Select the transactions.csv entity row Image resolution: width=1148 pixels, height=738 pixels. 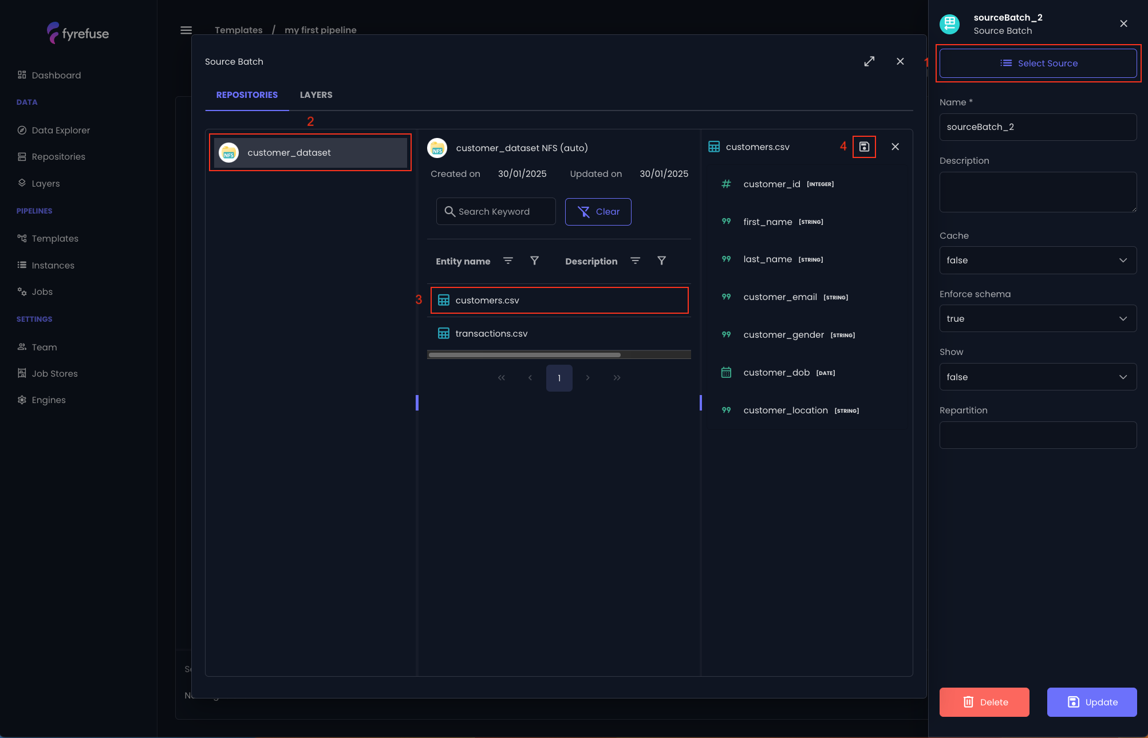pos(559,333)
